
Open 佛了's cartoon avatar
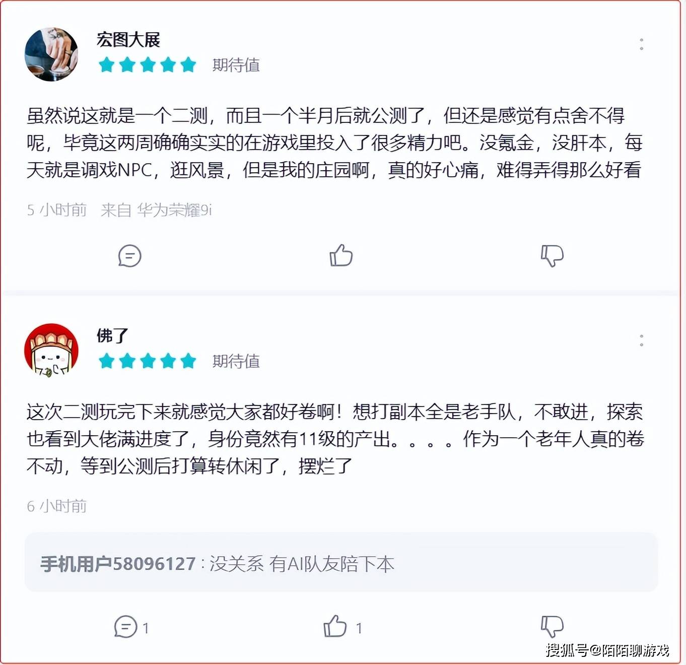pos(51,350)
